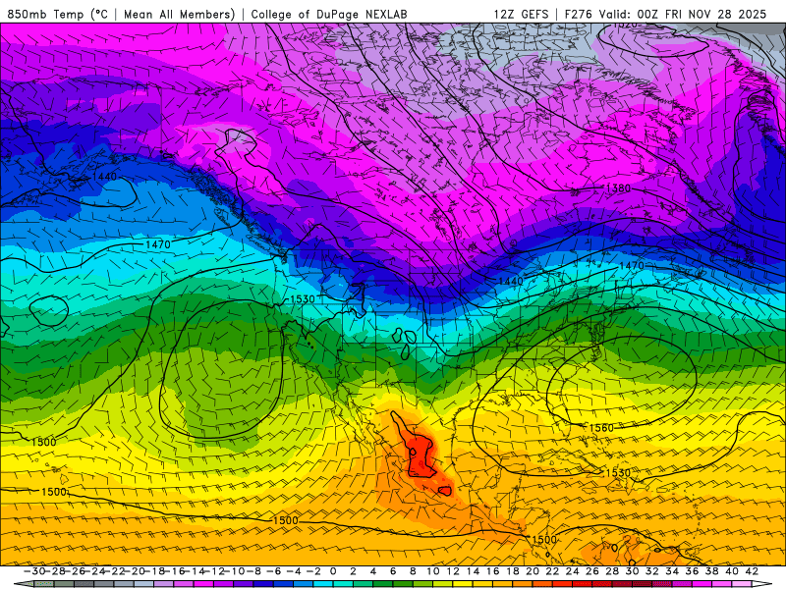The image size is (786, 589).
Task: Click the "F276" forecast hour label
Action: click(x=579, y=15)
